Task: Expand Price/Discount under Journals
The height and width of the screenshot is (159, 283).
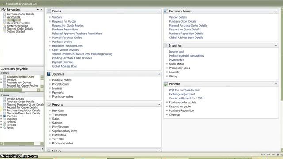Action: click(x=50, y=84)
